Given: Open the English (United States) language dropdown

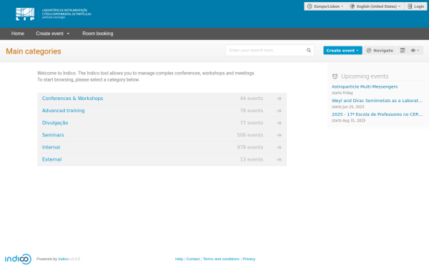Looking at the screenshot, I should 376,6.
